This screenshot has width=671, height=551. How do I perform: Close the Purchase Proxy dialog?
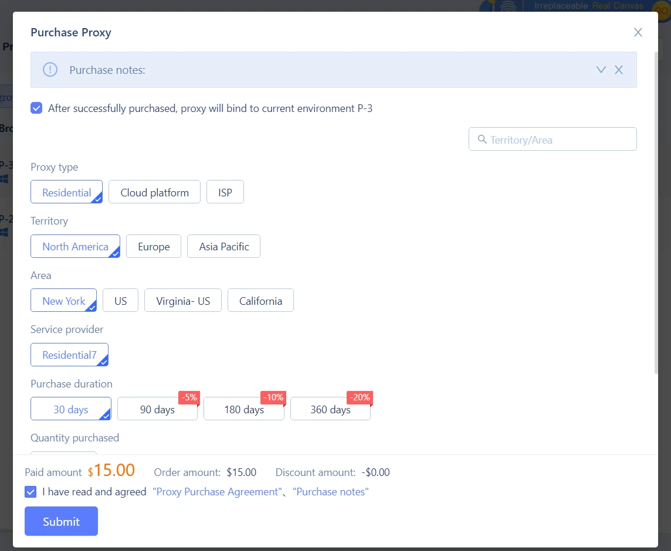(638, 32)
